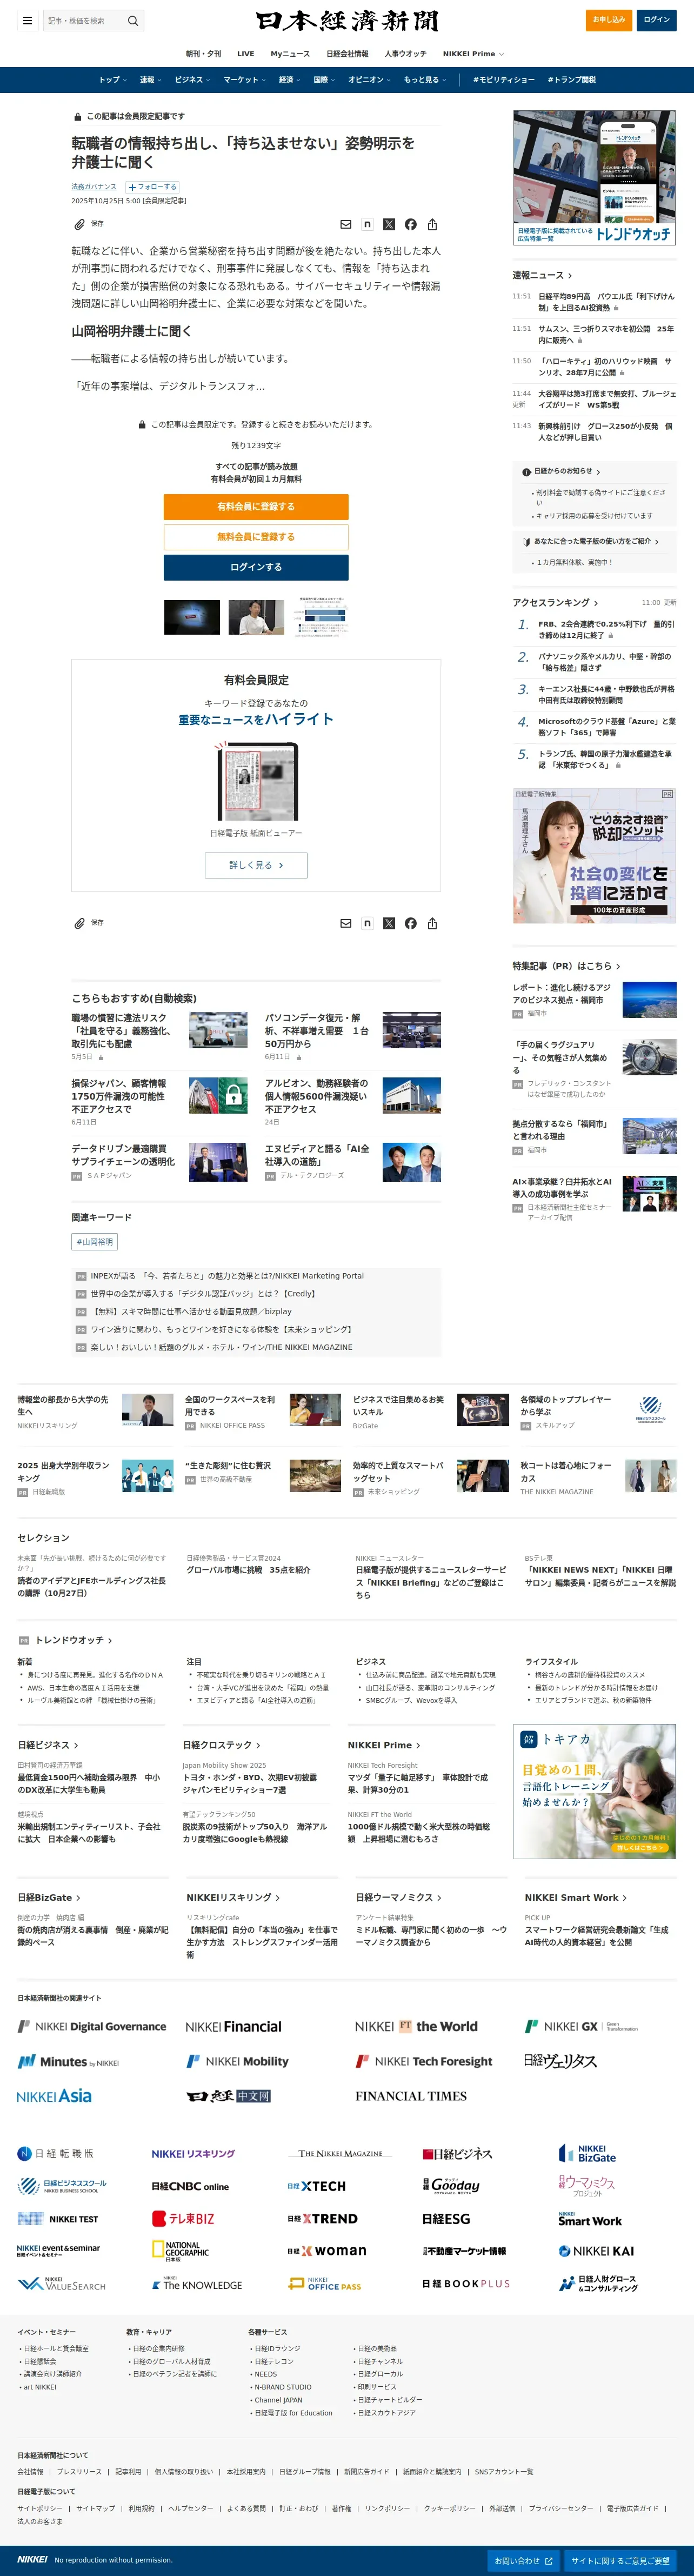This screenshot has width=694, height=2576.
Task: Open NIKKEI KAI logo
Action: 596,2251
